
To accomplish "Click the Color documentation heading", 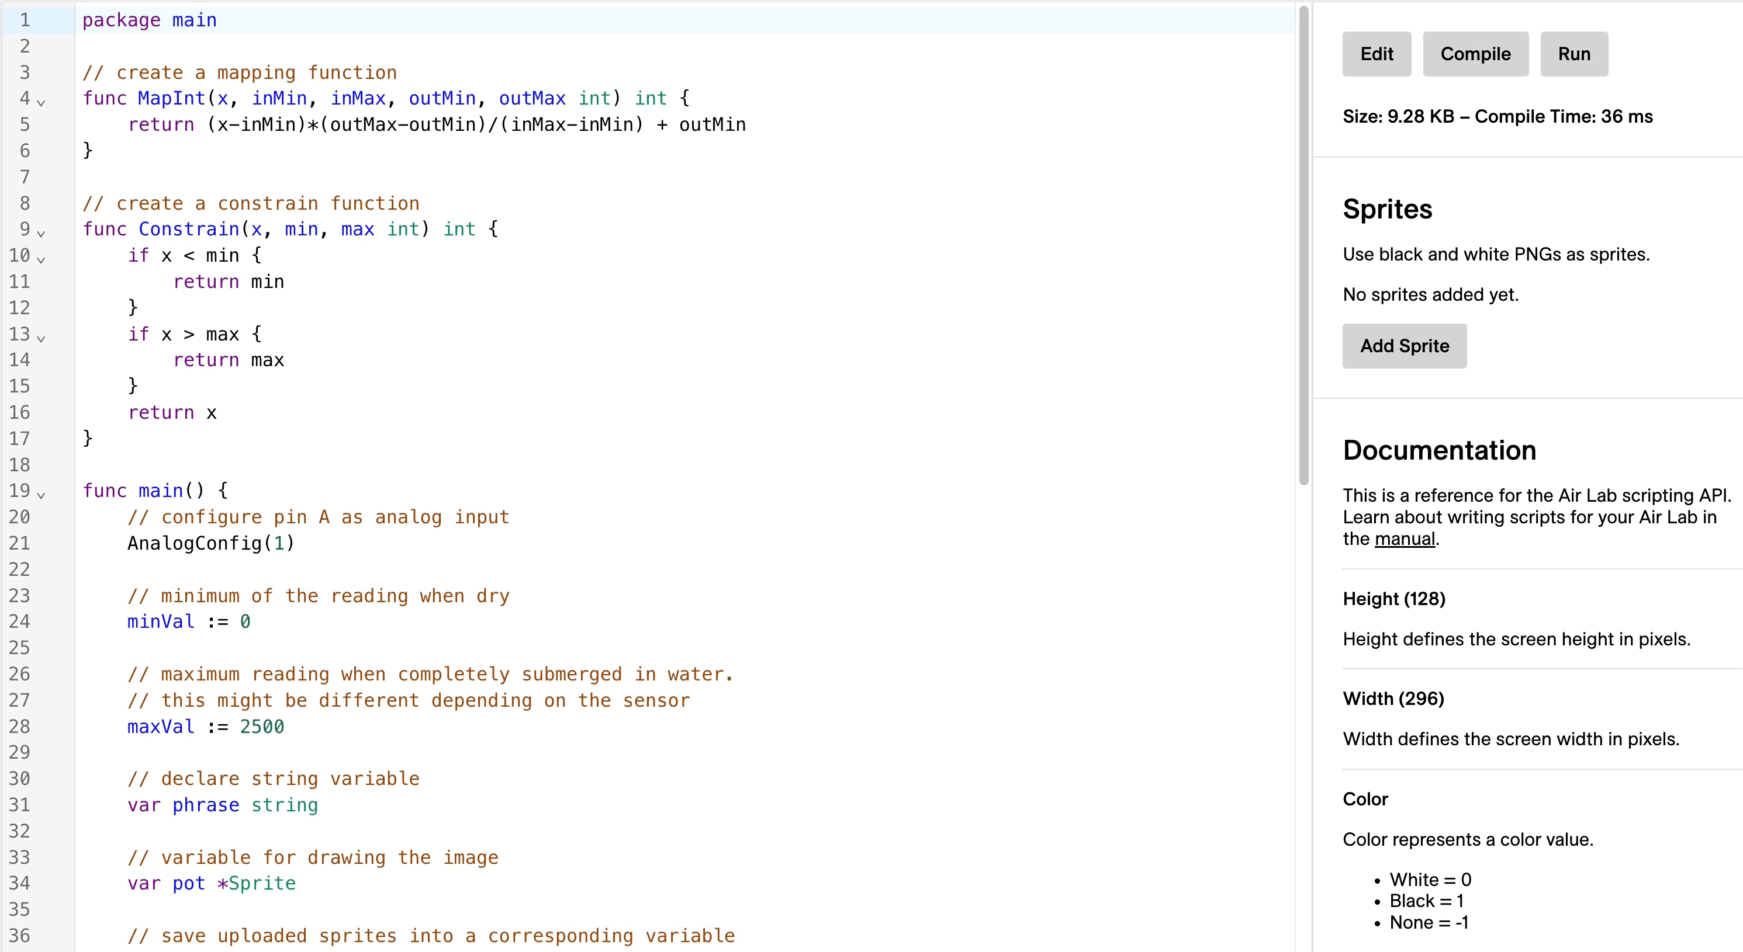I will pyautogui.click(x=1365, y=799).
